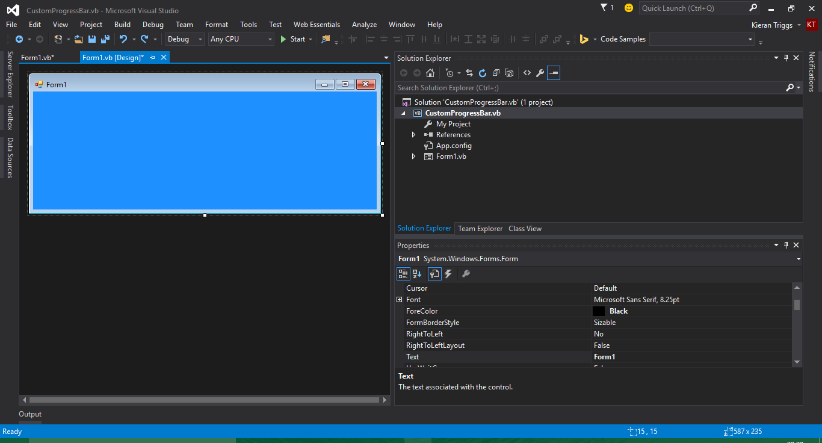Image resolution: width=822 pixels, height=443 pixels.
Task: Close the Form1.vb [Design] tab
Action: tap(163, 57)
